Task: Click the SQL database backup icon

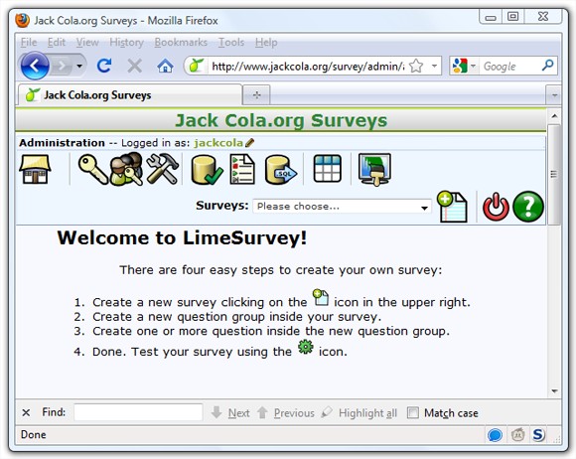Action: tap(281, 170)
